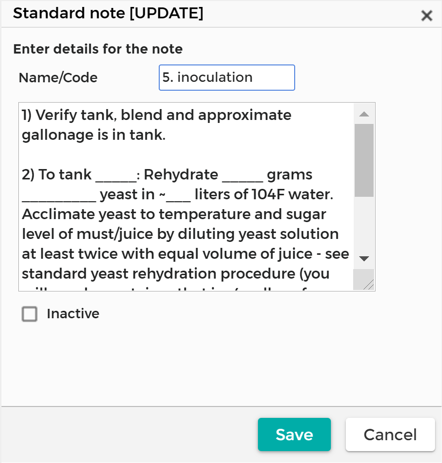Cancel the note update
442x463 pixels.
pos(390,435)
